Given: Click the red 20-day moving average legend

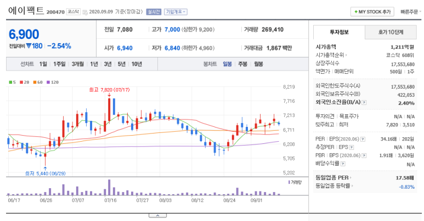Looking at the screenshot, I should [x=24, y=82].
